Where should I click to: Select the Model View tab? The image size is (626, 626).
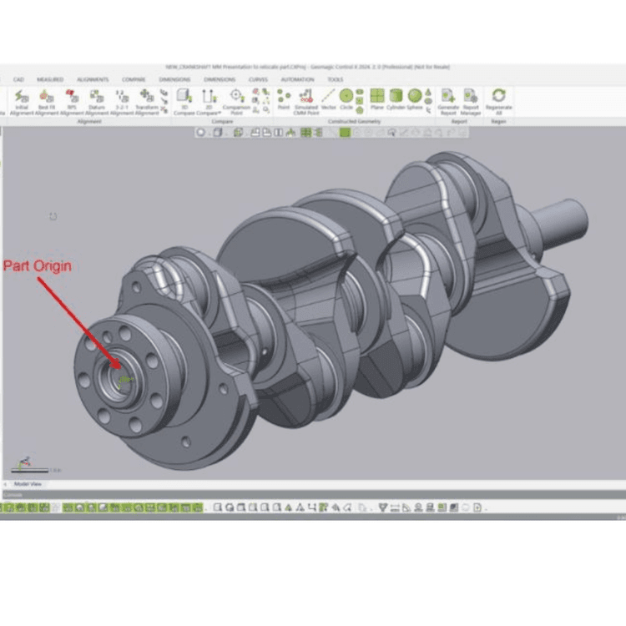[28, 484]
